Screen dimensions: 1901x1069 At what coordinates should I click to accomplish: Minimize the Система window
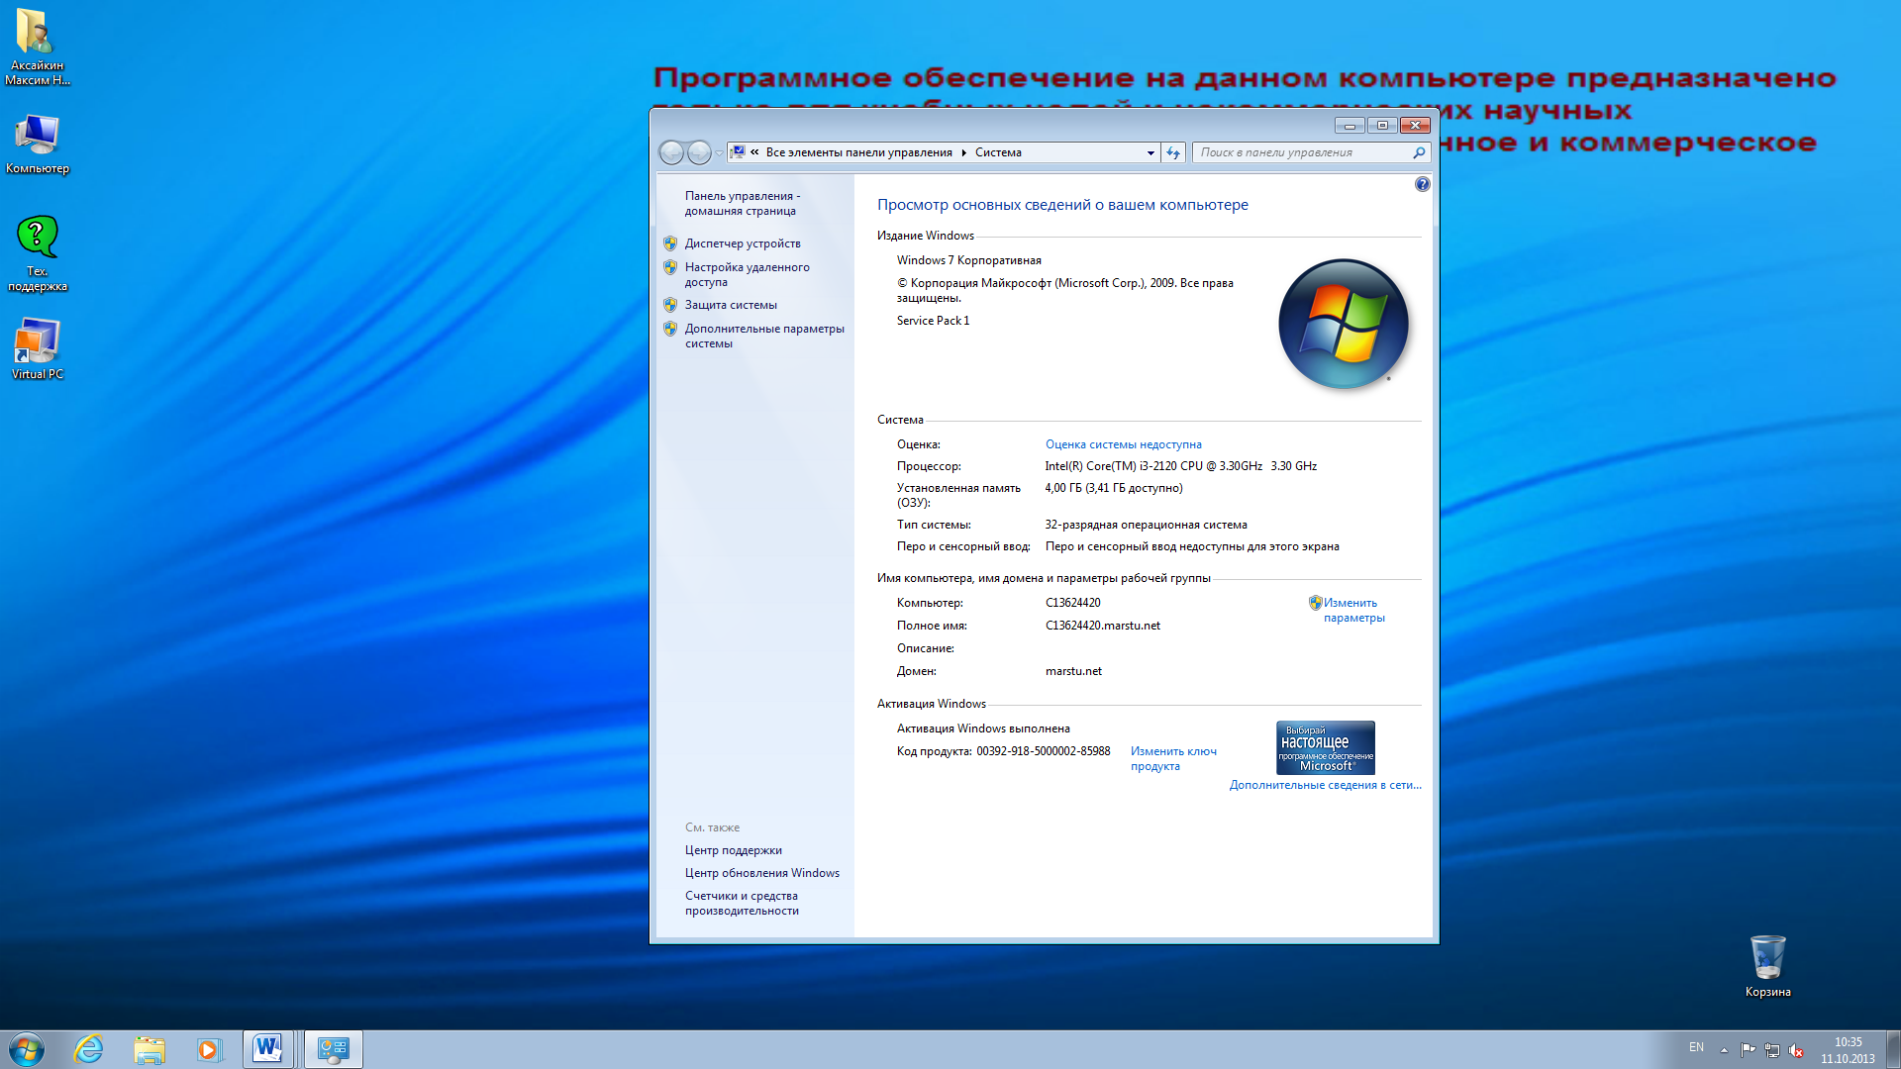[x=1349, y=126]
